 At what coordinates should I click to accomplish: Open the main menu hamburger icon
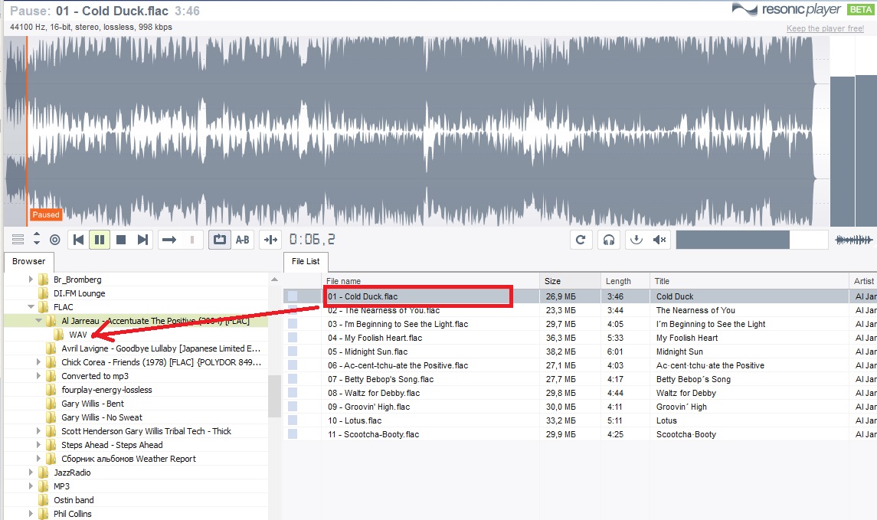pyautogui.click(x=18, y=240)
